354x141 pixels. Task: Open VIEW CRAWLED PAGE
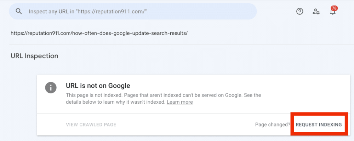pos(91,124)
